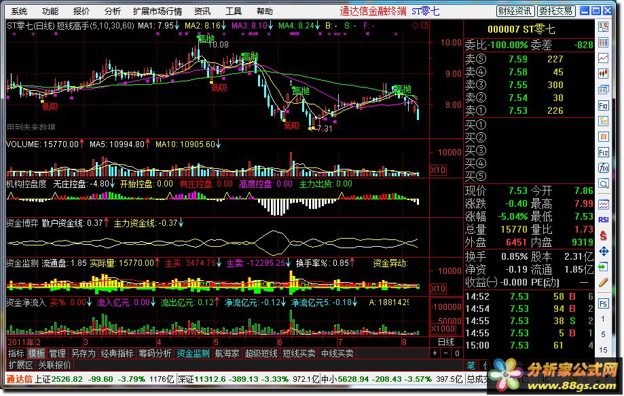This screenshot has height=396, width=624.
Task: Switch to the 另存为 tab
Action: pyautogui.click(x=83, y=353)
